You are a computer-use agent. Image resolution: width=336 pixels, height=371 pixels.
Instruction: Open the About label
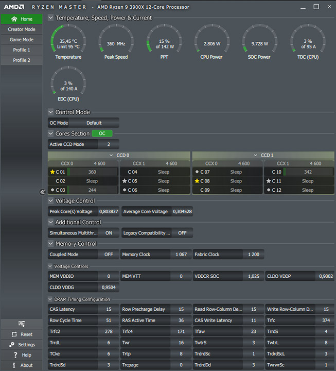[x=26, y=365]
